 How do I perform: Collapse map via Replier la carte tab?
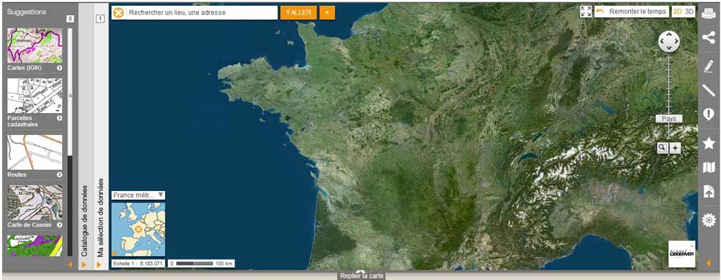click(x=361, y=276)
